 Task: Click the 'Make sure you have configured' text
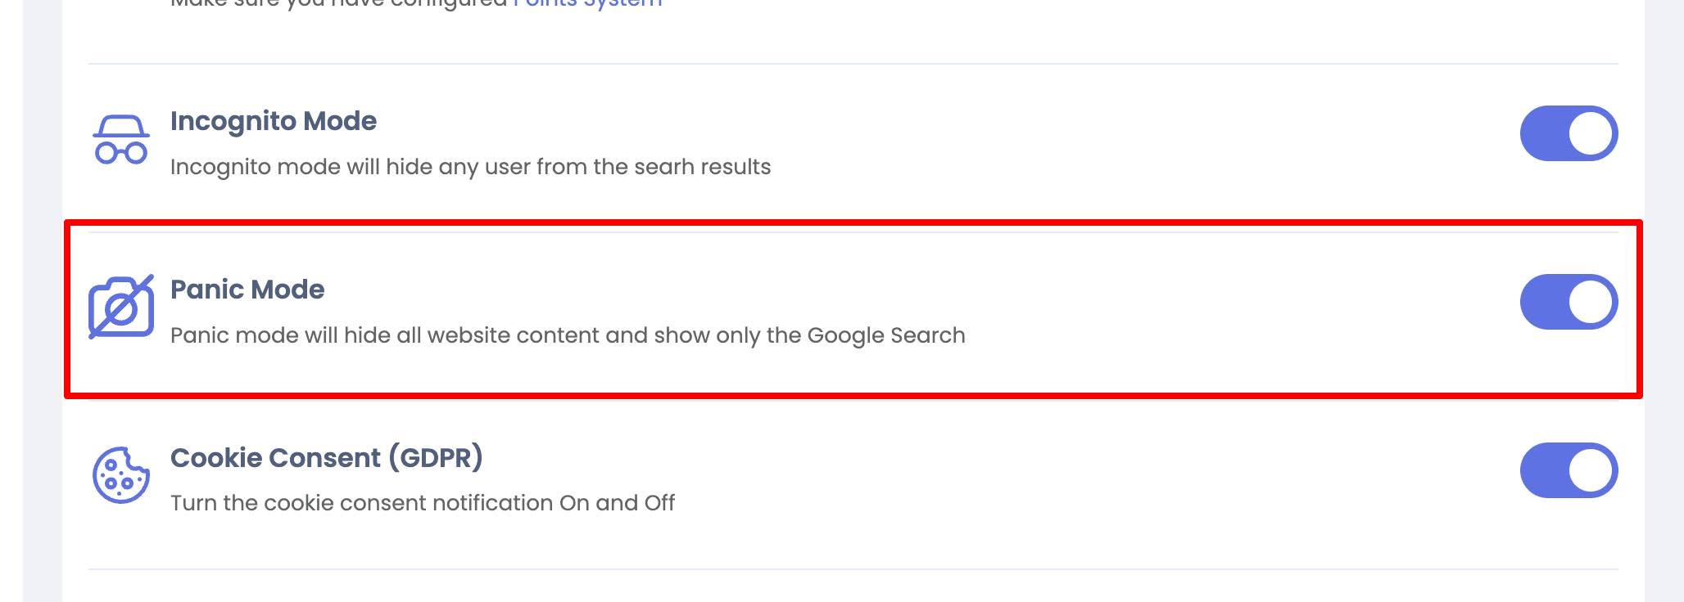point(338,3)
